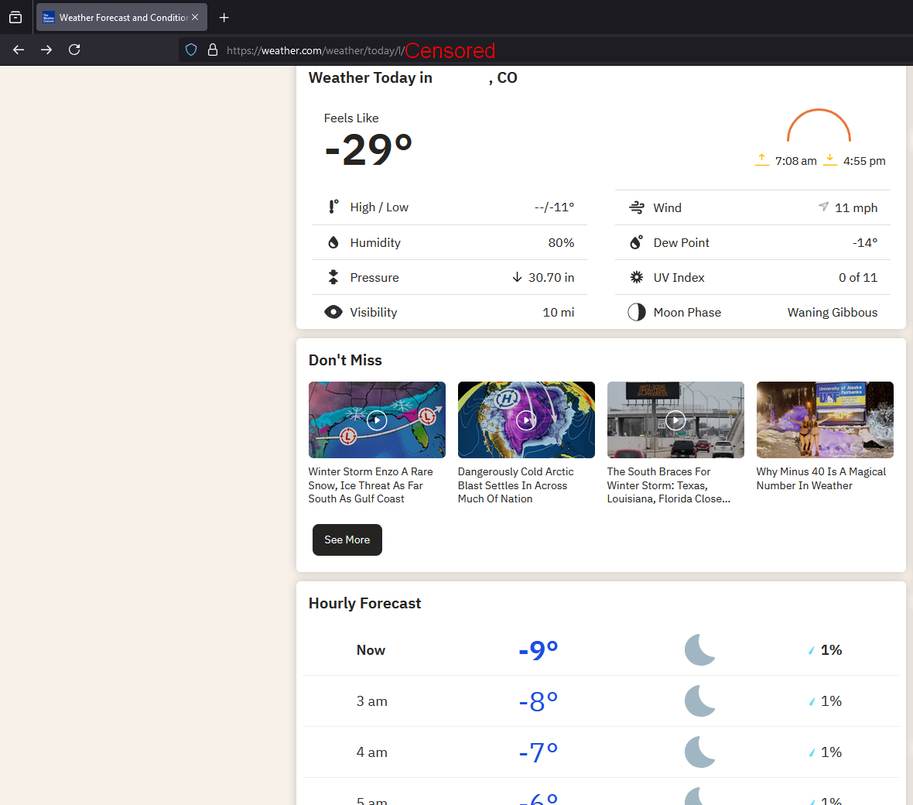Click the browser back arrow button
Screen dimensions: 913x805
click(x=19, y=50)
